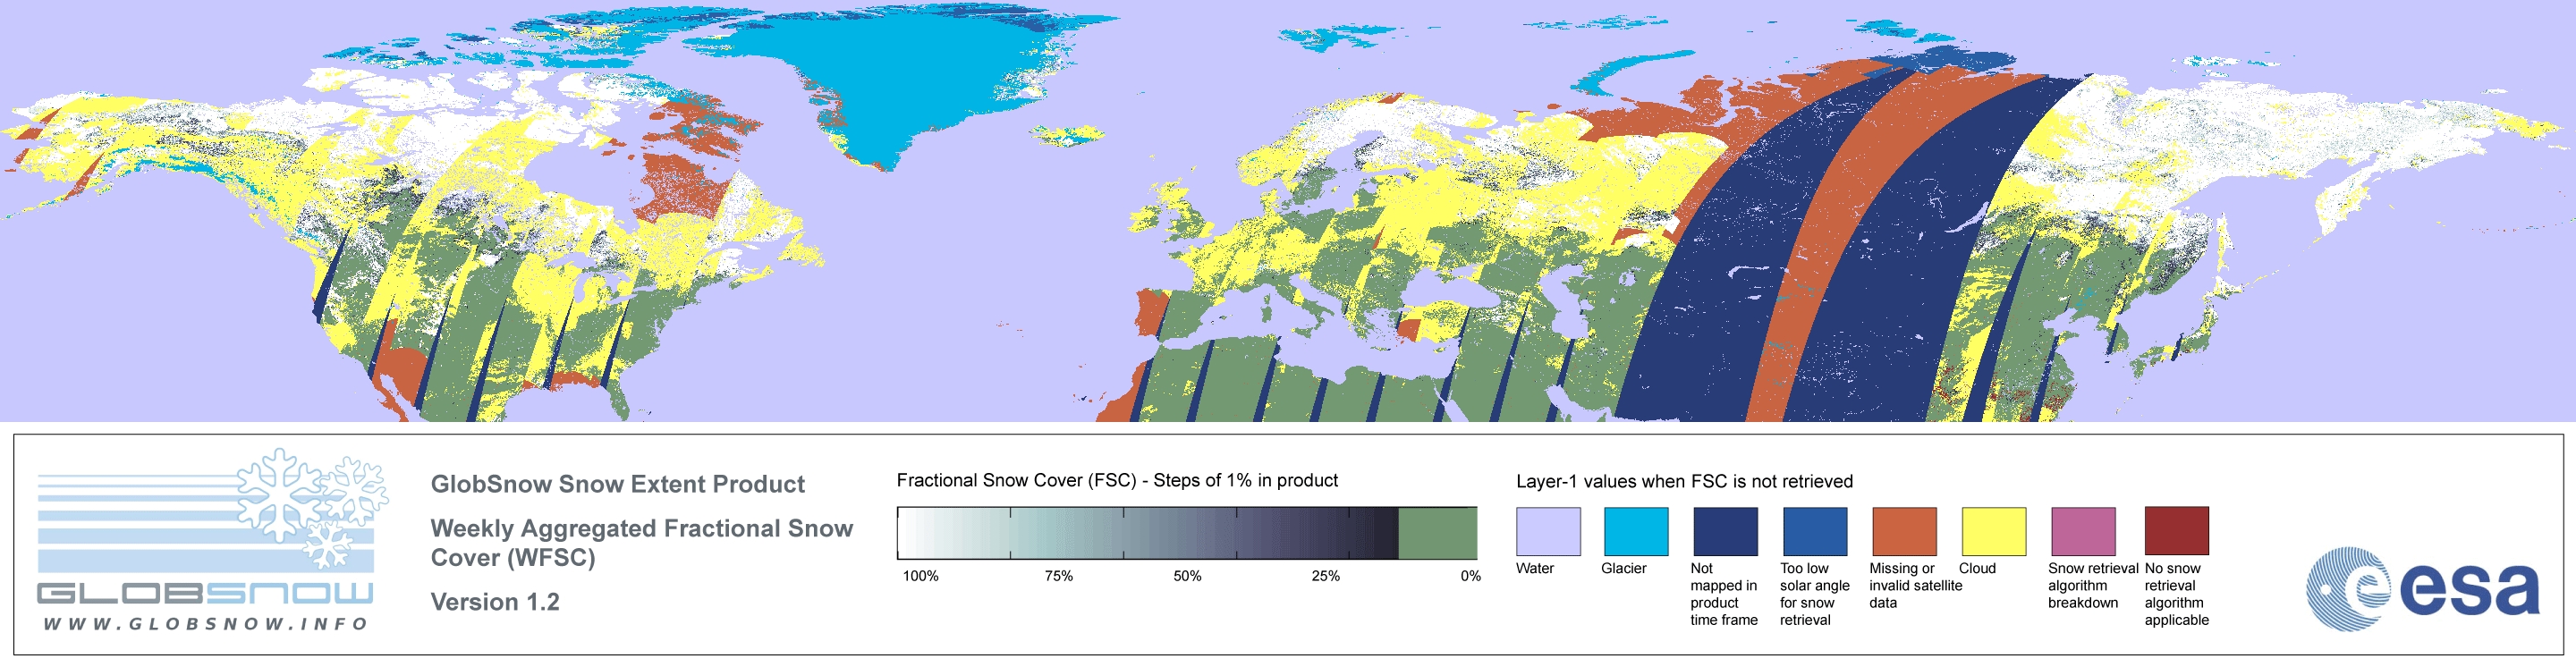Viewport: 2576px width, 667px height.
Task: Select the 'Too low solar angle' blue swatch
Action: coord(1815,531)
